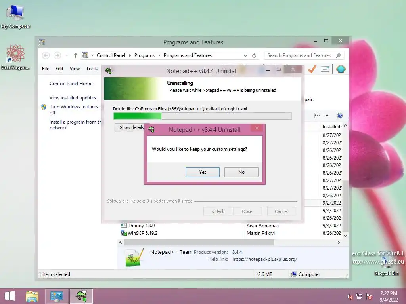Screen dimensions: 406x304
Task: Select the WinSCP 5.19.2 row
Action: 230,233
